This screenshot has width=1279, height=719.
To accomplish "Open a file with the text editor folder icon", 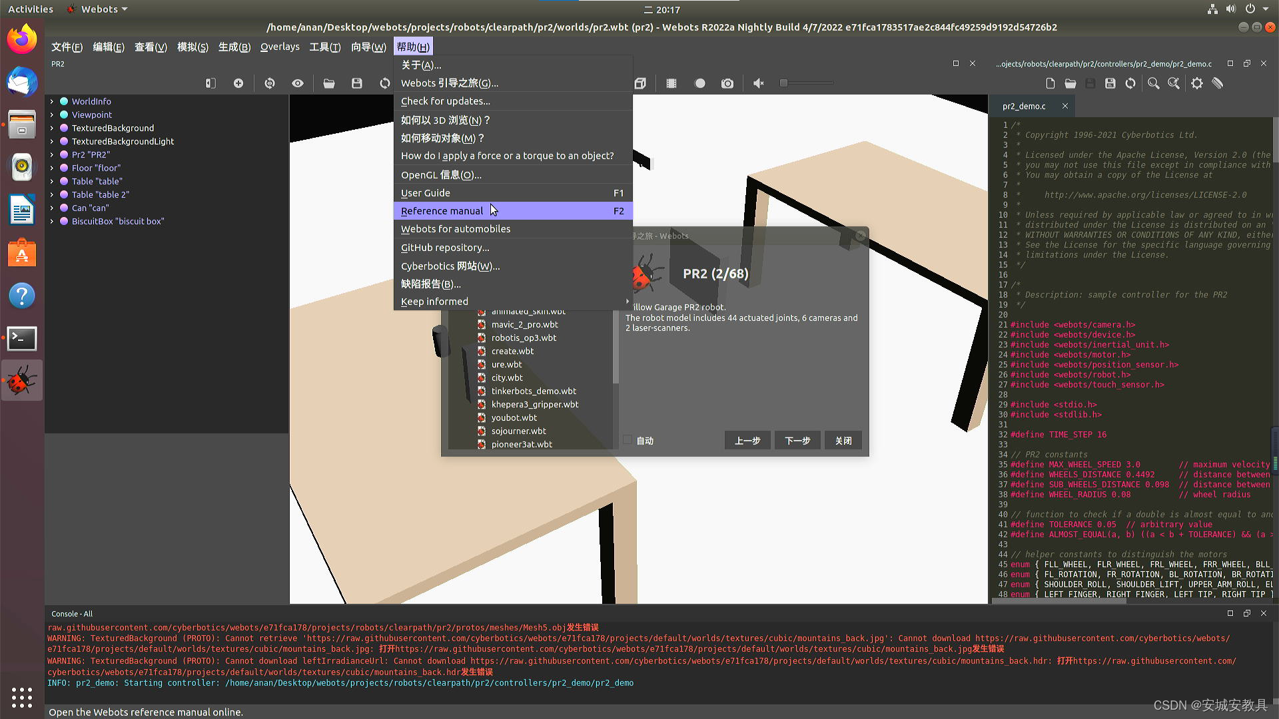I will coord(1070,83).
